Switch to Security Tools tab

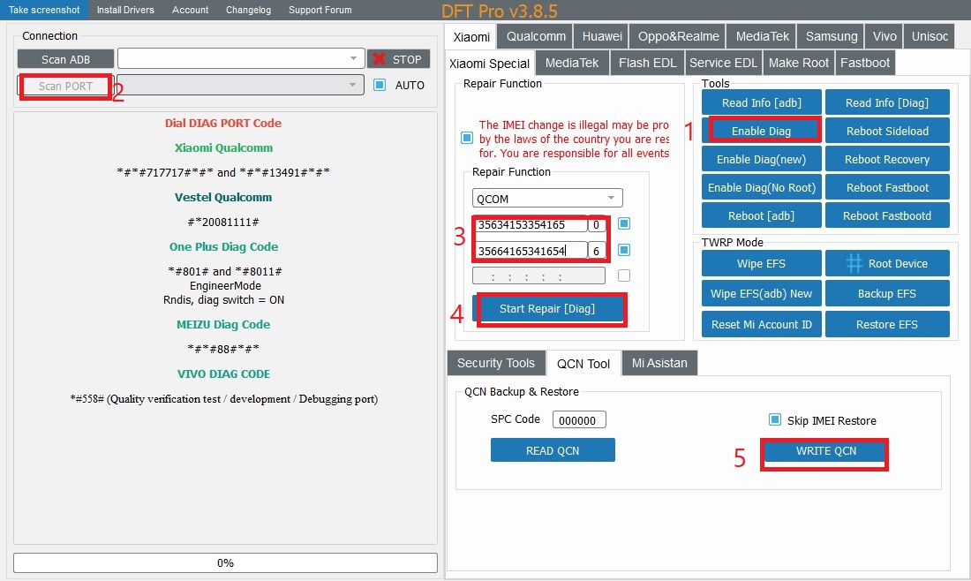(495, 363)
